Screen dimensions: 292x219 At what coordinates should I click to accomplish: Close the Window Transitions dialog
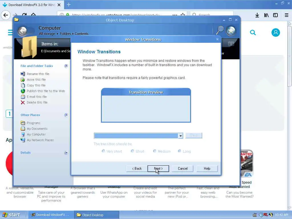click(217, 39)
